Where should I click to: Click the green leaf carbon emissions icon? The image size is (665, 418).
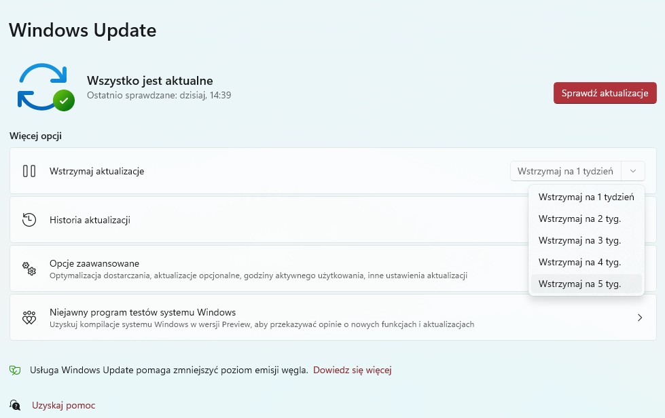15,370
